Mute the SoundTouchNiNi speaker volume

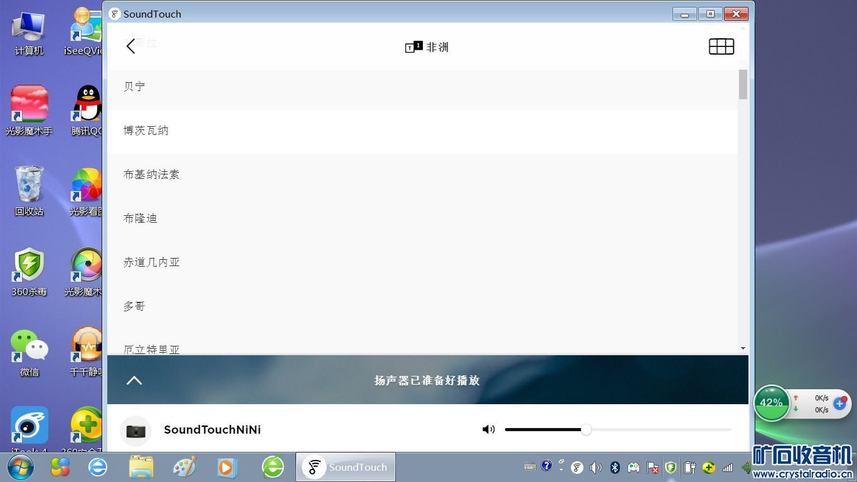(x=488, y=429)
